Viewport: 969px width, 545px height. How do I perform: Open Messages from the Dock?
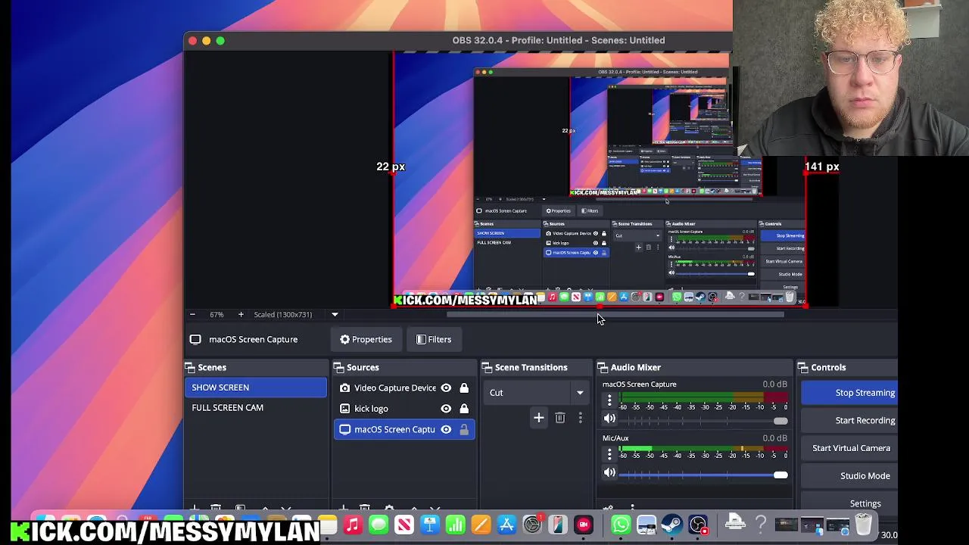379,525
